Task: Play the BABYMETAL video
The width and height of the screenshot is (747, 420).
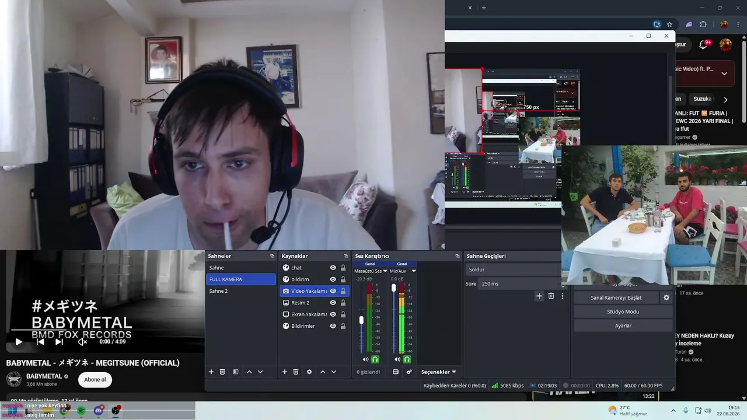Action: pyautogui.click(x=19, y=342)
